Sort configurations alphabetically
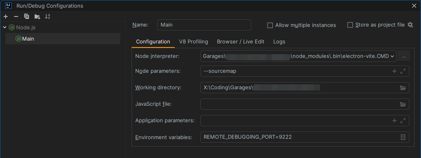 click(x=47, y=16)
